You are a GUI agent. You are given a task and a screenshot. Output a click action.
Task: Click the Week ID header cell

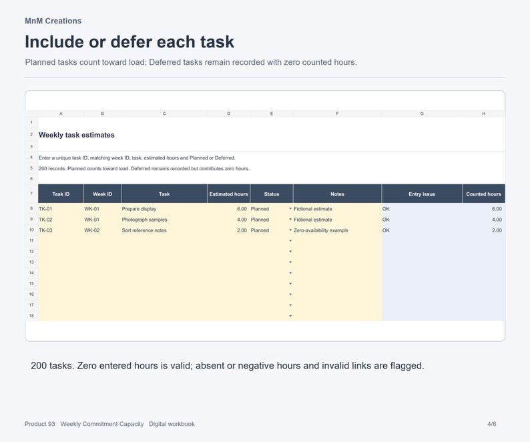pyautogui.click(x=102, y=194)
